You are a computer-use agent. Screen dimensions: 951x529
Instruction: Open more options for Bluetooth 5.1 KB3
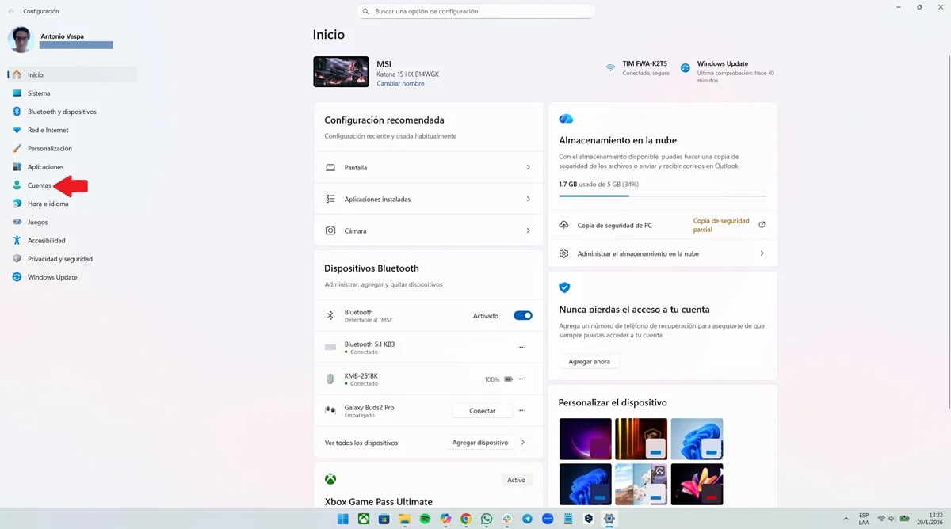click(522, 348)
